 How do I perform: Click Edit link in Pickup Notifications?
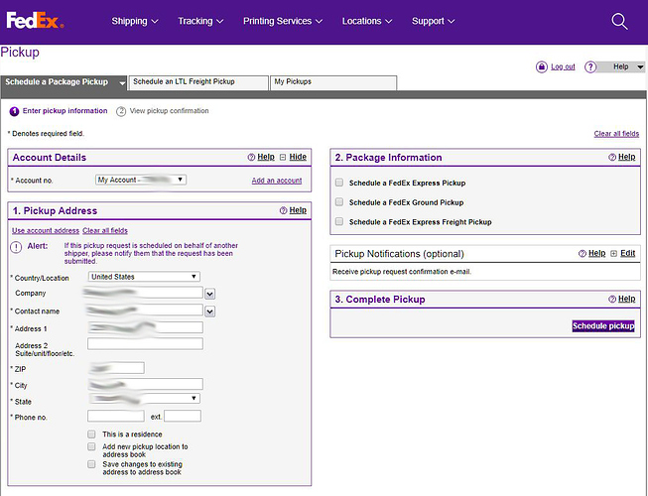[x=627, y=253]
